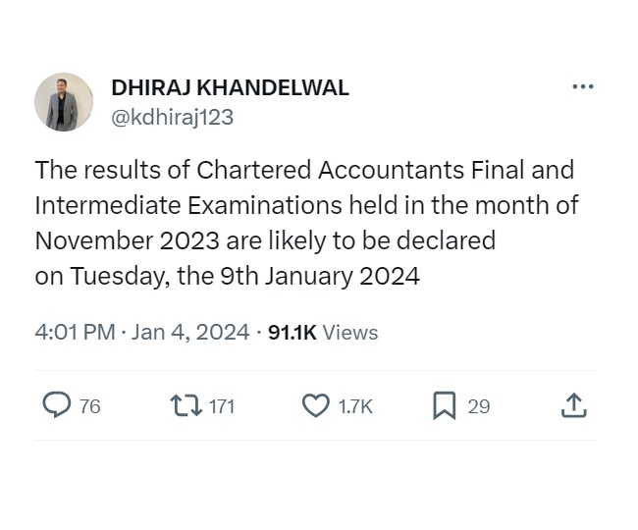638x530 pixels.
Task: Click the share upload arrow icon
Action: click(574, 404)
